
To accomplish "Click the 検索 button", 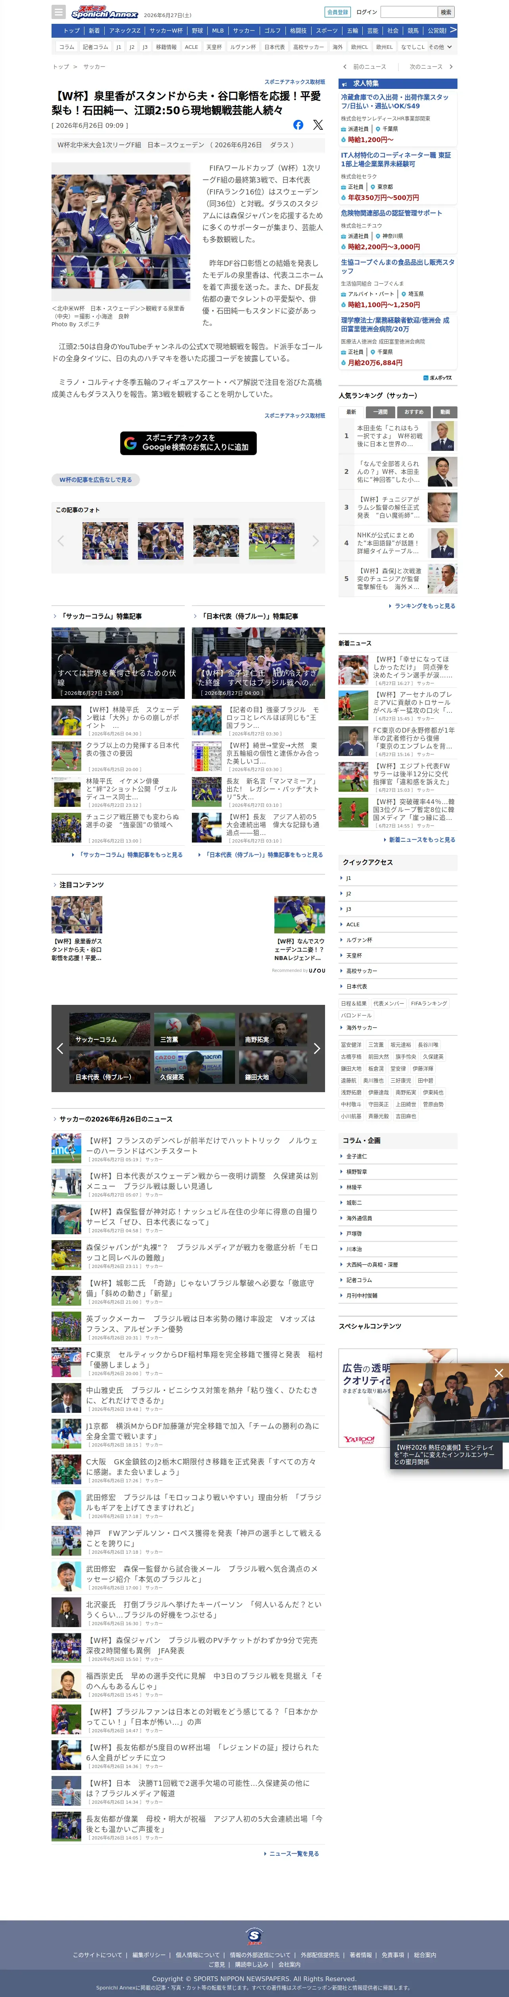I will (446, 12).
